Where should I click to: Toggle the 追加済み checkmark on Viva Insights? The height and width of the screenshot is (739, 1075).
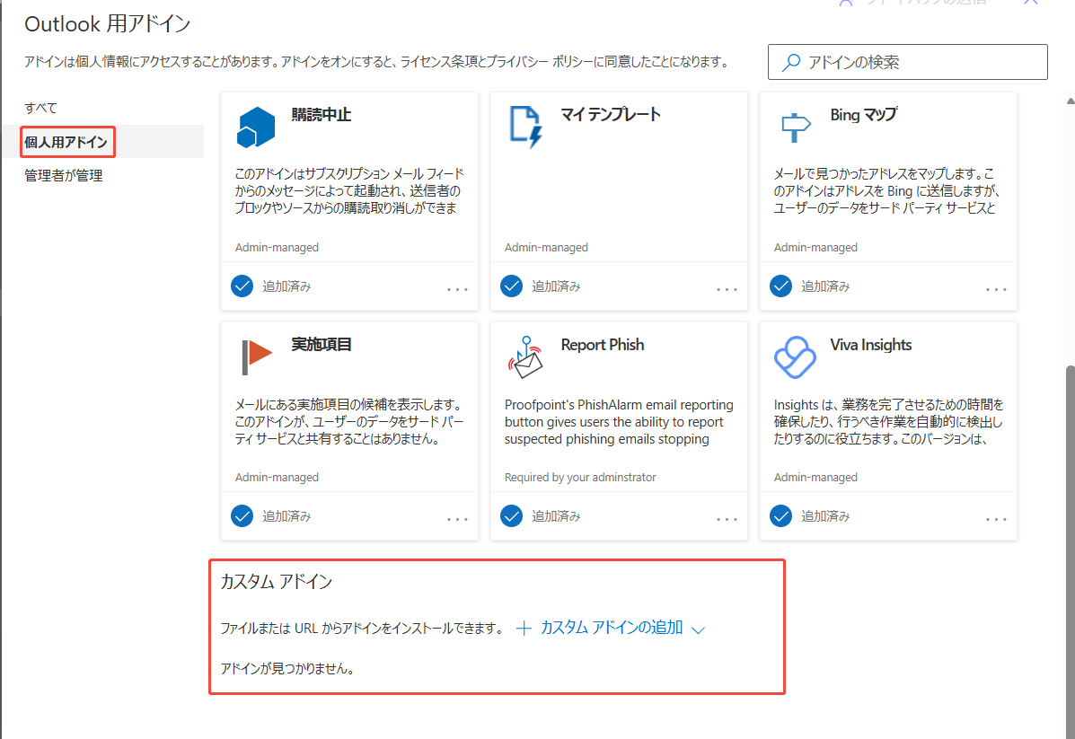(x=781, y=515)
